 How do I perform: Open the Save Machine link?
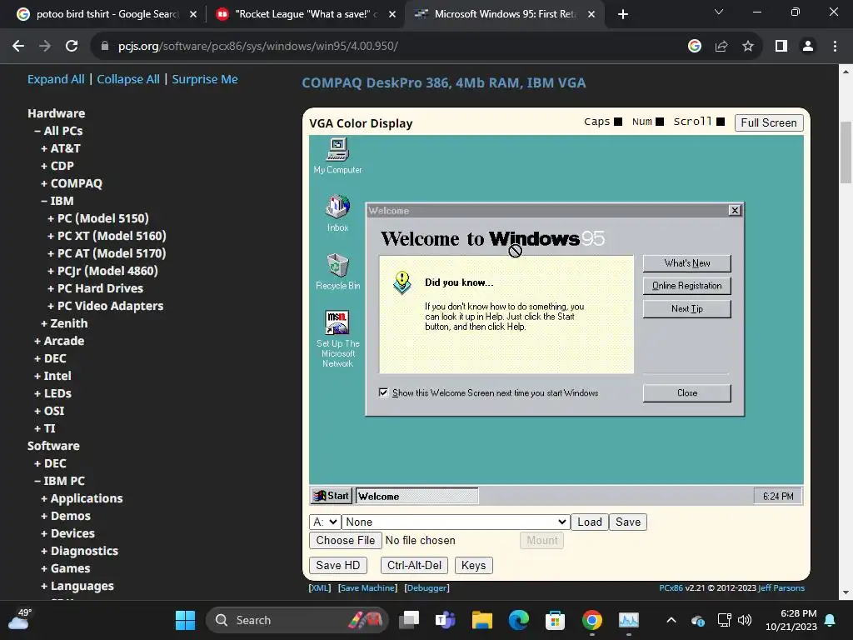coord(367,587)
